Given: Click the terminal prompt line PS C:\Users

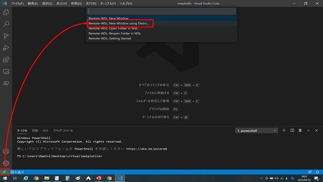Looking at the screenshot, I should (x=60, y=156).
